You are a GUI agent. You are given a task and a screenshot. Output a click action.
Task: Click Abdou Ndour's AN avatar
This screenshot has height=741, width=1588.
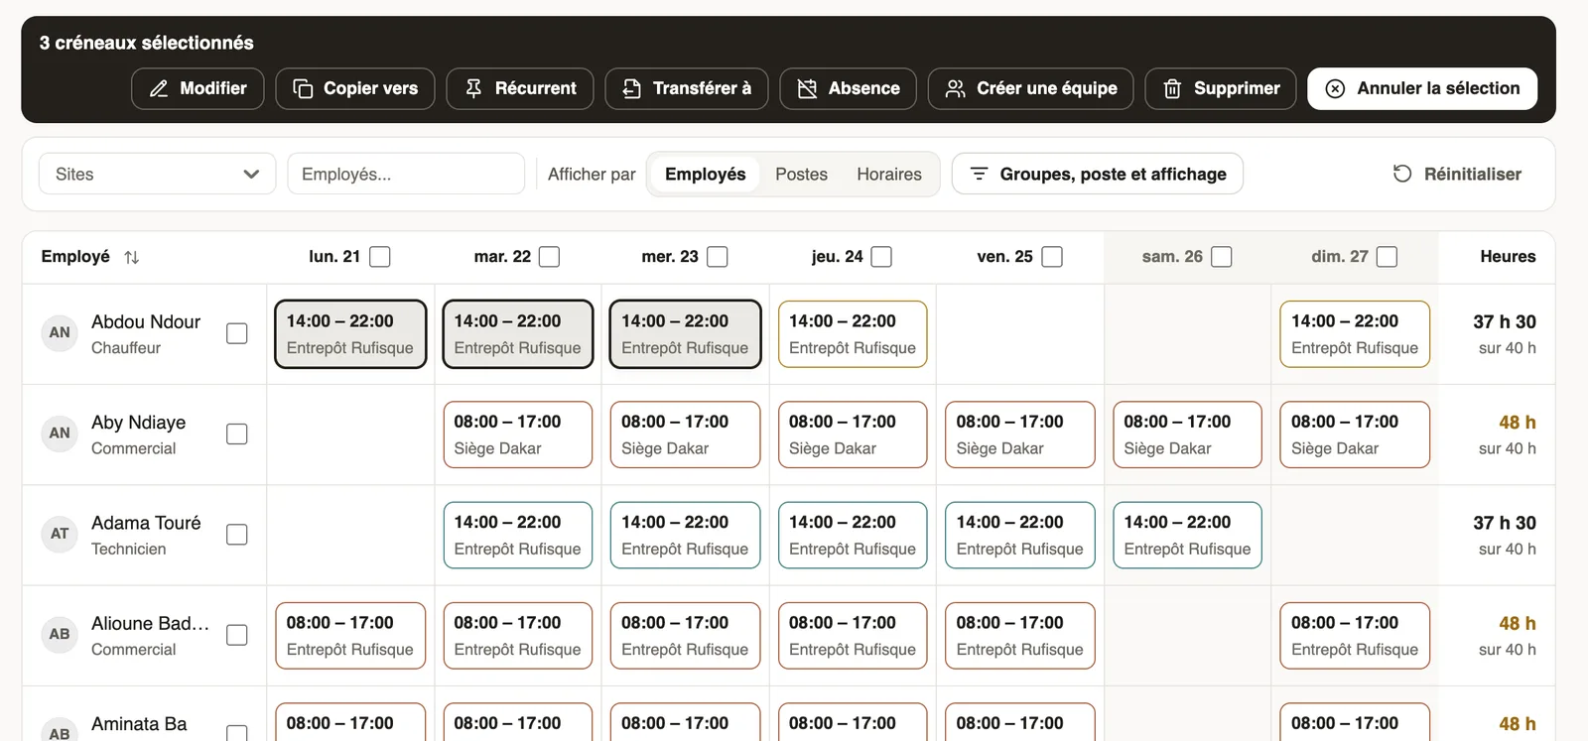click(60, 332)
